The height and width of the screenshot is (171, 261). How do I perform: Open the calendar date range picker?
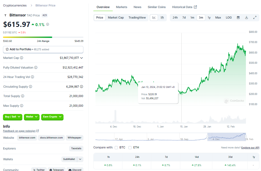pos(238,17)
